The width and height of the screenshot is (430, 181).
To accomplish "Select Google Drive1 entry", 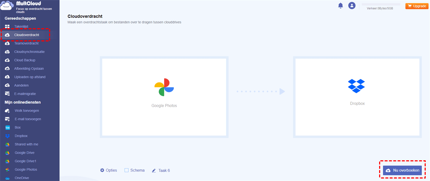I will [x=25, y=161].
